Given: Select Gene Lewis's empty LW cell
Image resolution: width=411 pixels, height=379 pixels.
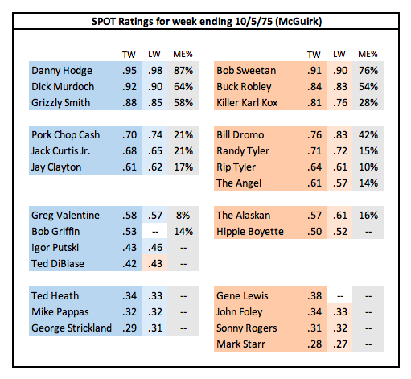Looking at the screenshot, I should coord(339,295).
